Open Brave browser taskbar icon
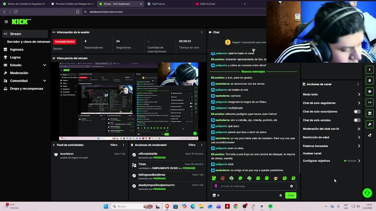The image size is (376, 211). click(167, 206)
